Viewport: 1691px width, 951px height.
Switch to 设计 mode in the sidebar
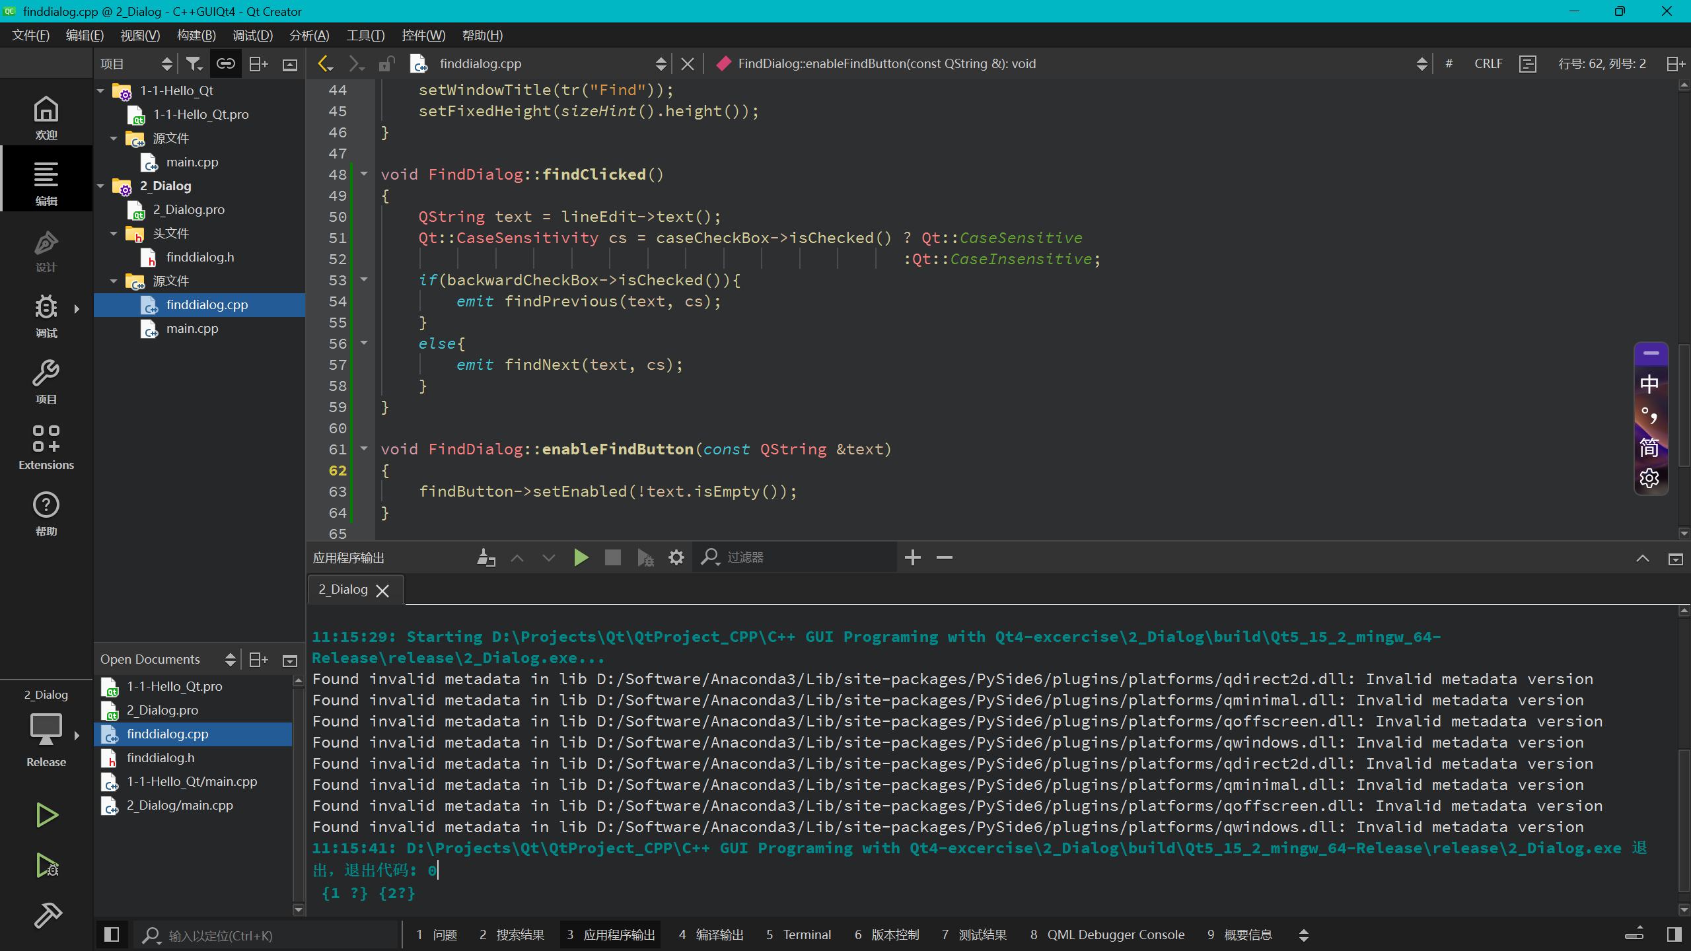point(47,251)
